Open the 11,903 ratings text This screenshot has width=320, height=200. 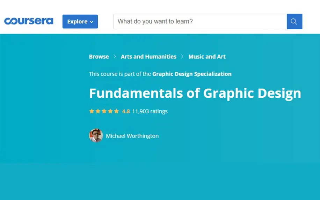150,111
